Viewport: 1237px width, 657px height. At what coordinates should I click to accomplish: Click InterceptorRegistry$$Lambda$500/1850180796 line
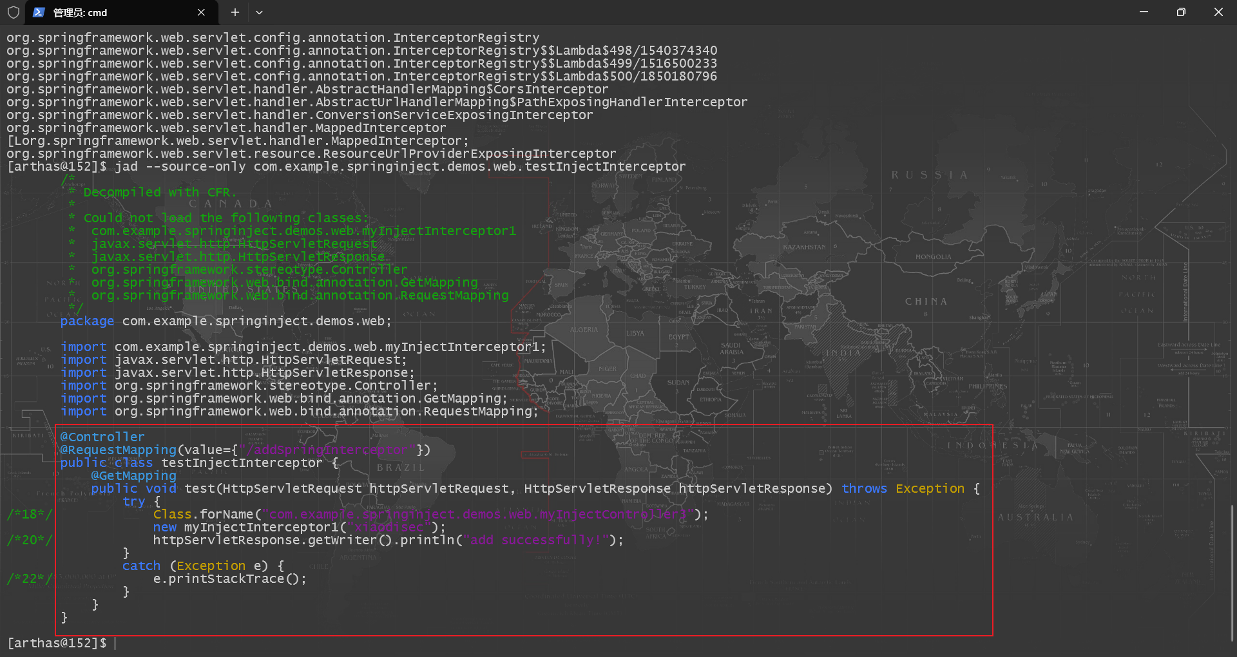362,77
